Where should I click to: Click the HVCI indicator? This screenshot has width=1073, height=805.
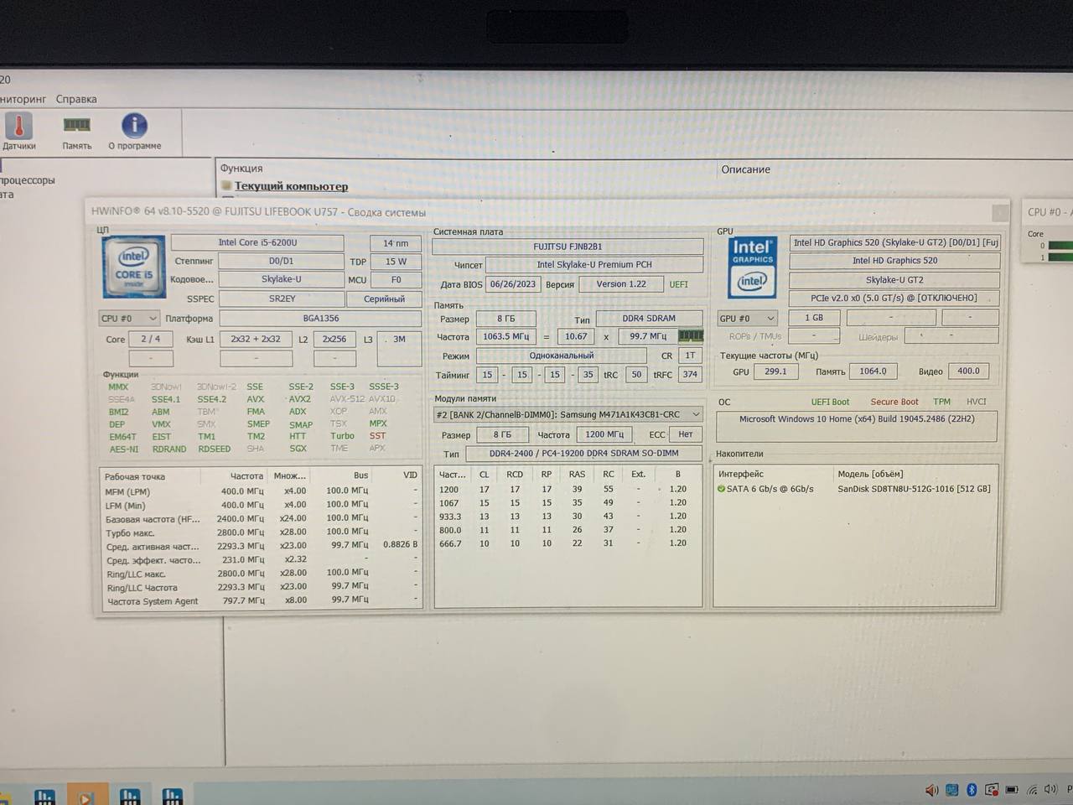976,402
